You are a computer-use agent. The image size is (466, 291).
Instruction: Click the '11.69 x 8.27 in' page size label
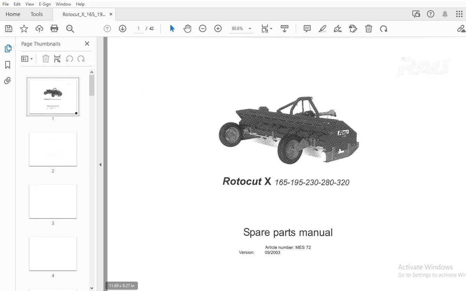click(122, 286)
